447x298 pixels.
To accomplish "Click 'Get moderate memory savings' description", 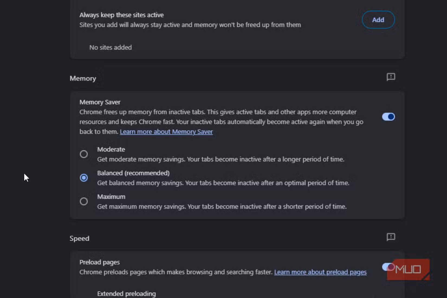I will pos(221,159).
